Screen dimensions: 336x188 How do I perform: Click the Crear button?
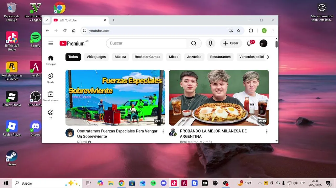(231, 43)
